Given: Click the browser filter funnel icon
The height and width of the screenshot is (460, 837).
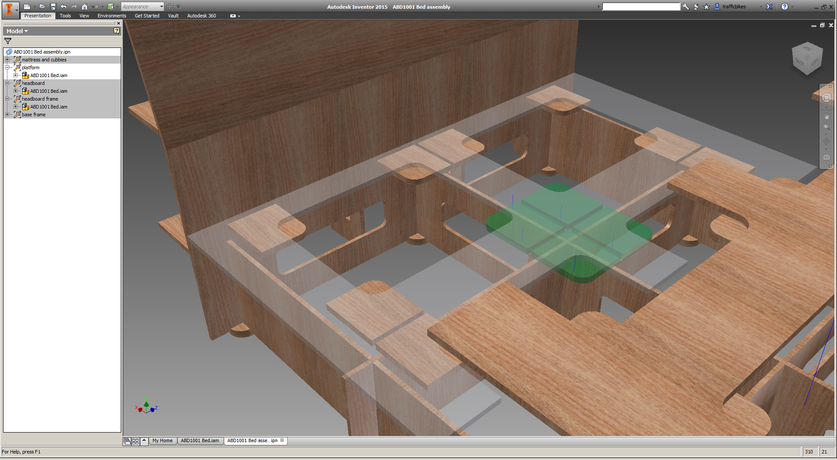Looking at the screenshot, I should [x=8, y=41].
